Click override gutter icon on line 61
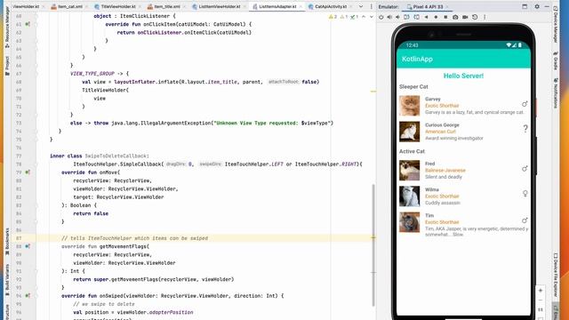The width and height of the screenshot is (569, 320). point(28,24)
